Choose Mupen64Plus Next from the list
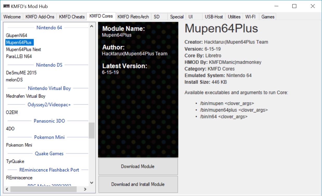Viewport: 322px width, 196px height. [x=23, y=49]
